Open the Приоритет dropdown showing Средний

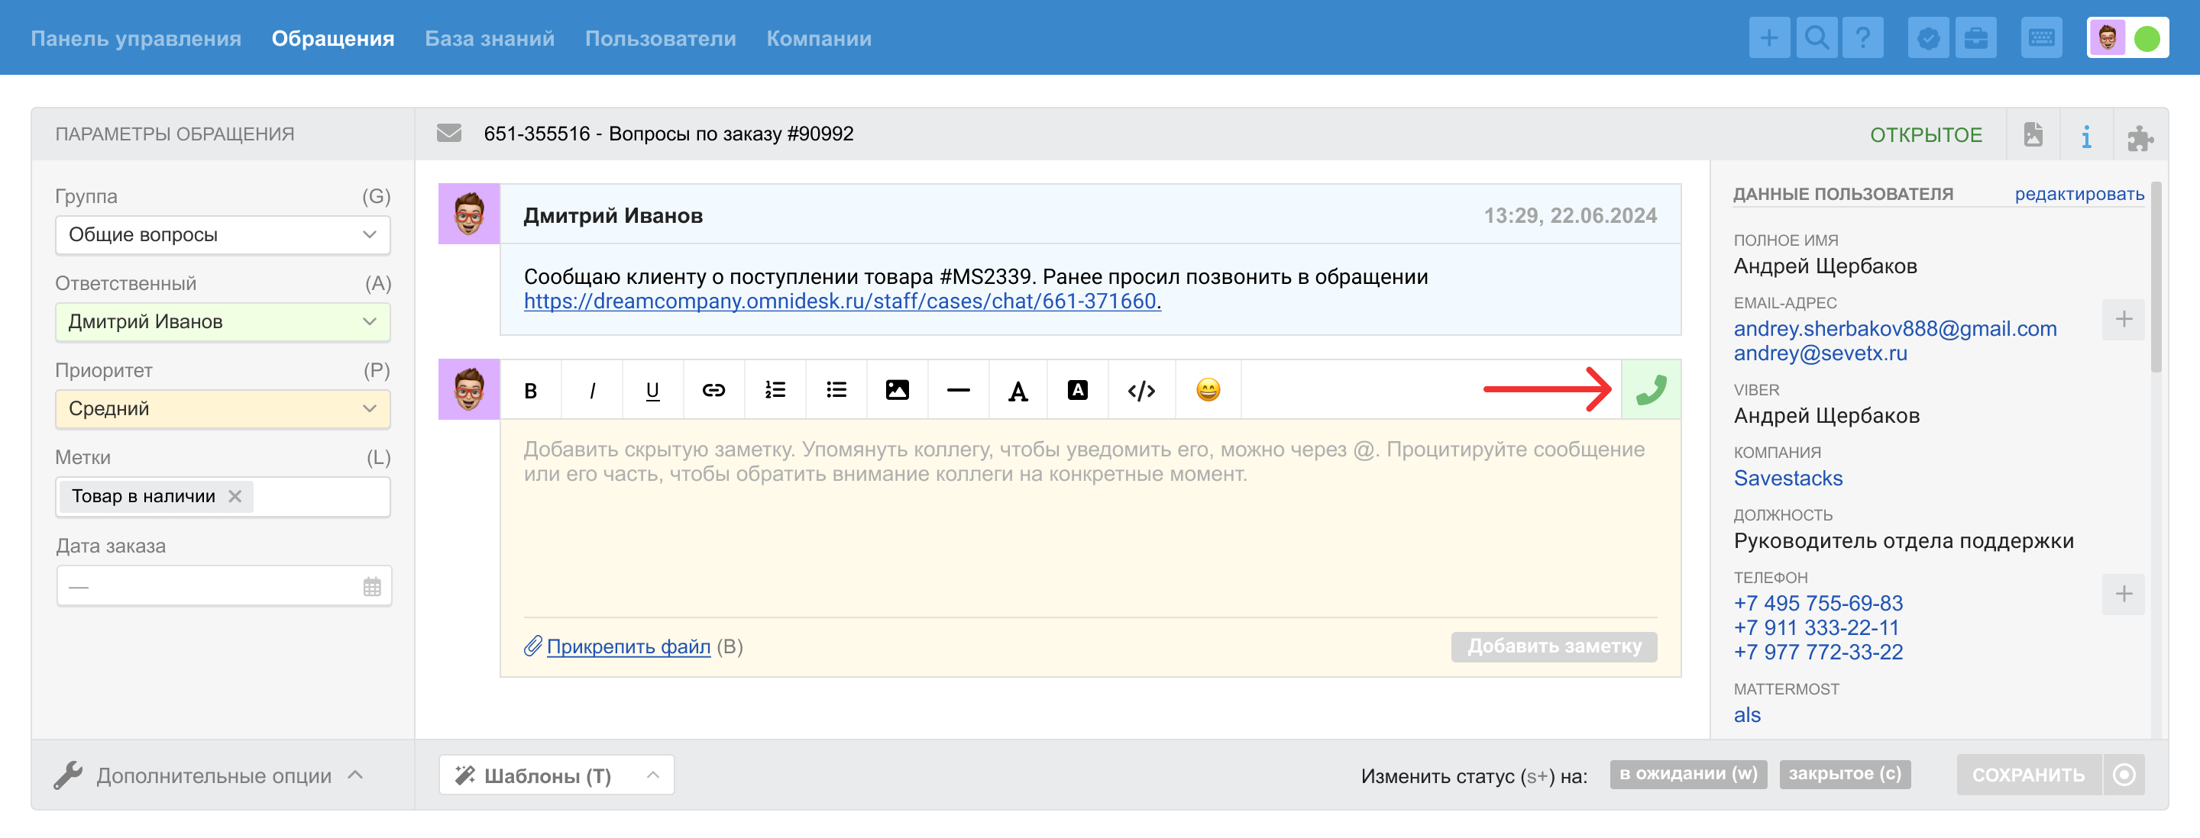223,409
